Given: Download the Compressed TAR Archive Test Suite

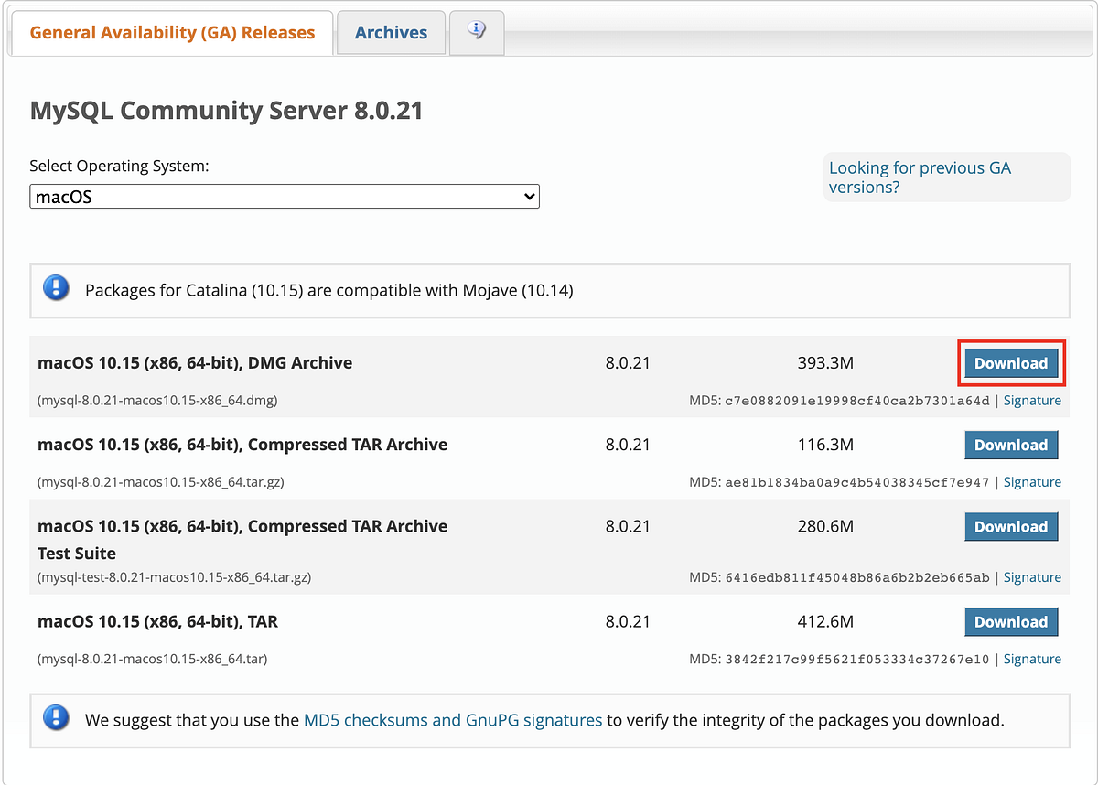Looking at the screenshot, I should pos(1011,526).
